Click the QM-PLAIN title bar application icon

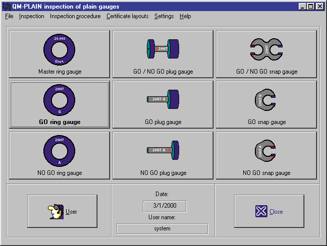coord(7,7)
